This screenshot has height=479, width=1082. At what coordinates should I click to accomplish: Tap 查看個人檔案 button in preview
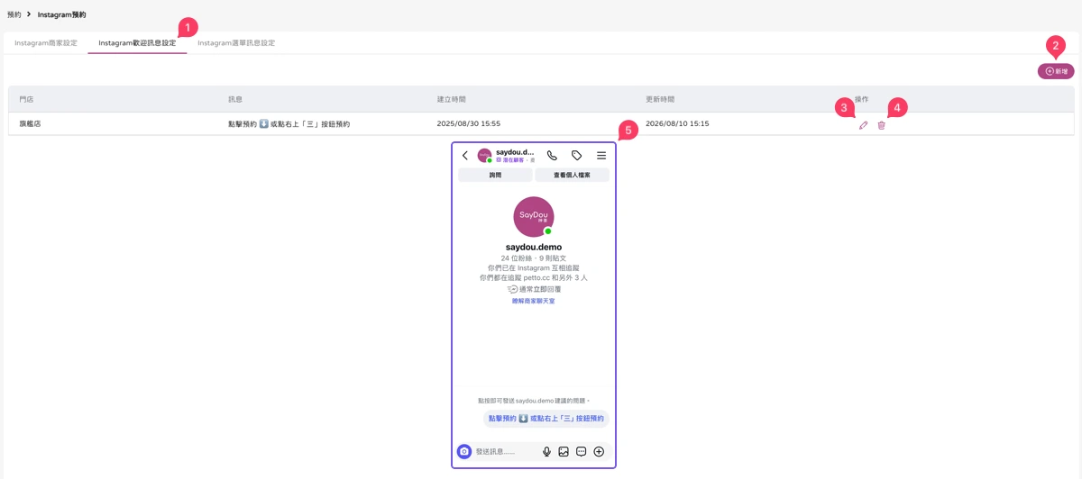tap(572, 175)
